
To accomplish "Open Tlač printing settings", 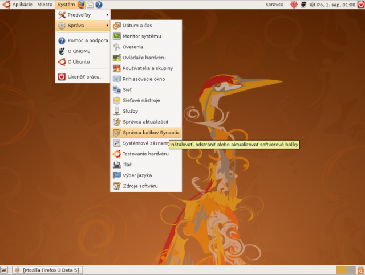I will [x=146, y=165].
